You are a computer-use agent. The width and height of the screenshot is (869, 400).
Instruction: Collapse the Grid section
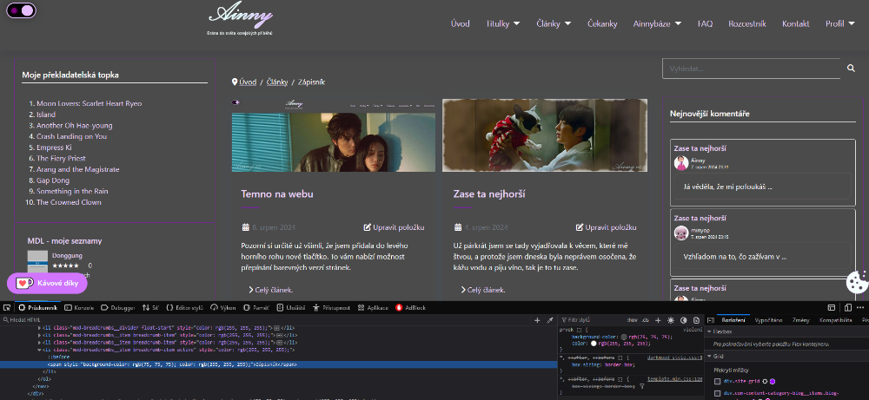coord(710,357)
